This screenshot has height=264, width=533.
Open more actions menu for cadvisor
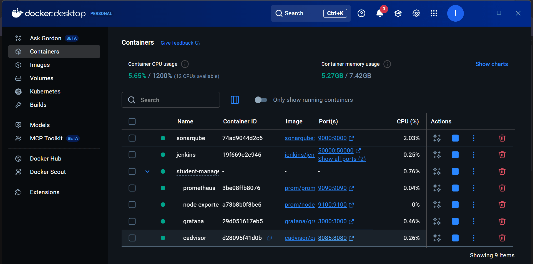pos(474,238)
